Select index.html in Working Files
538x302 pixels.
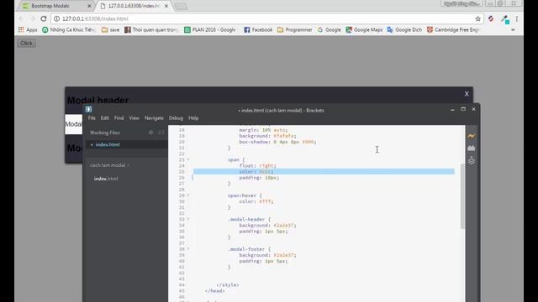tap(127, 144)
